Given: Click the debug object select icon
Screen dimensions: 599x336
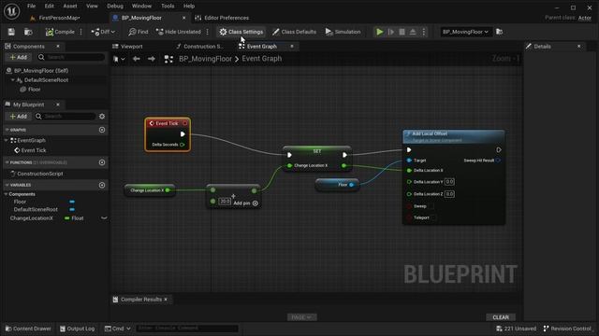Looking at the screenshot, I should (x=499, y=32).
